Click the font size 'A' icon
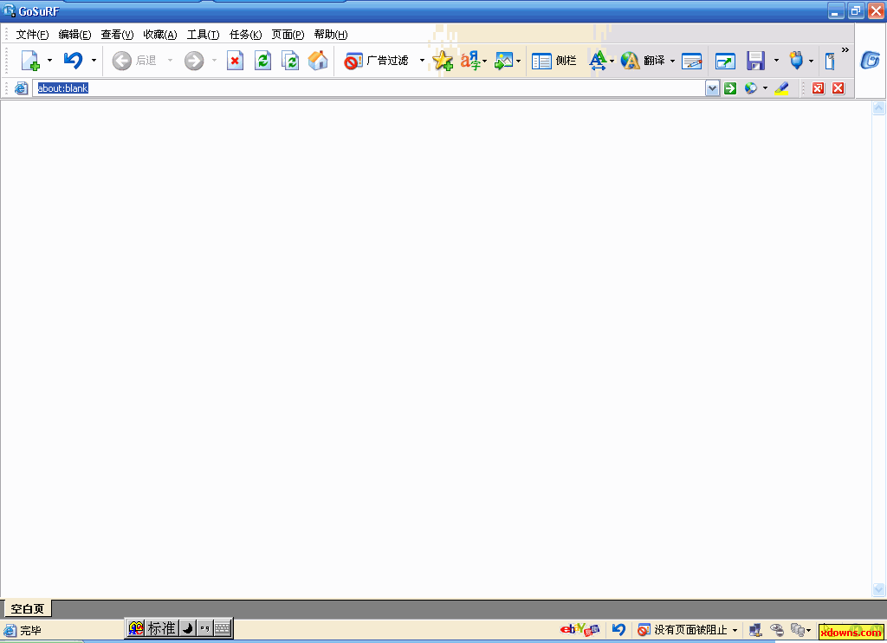The image size is (887, 643). pos(598,60)
